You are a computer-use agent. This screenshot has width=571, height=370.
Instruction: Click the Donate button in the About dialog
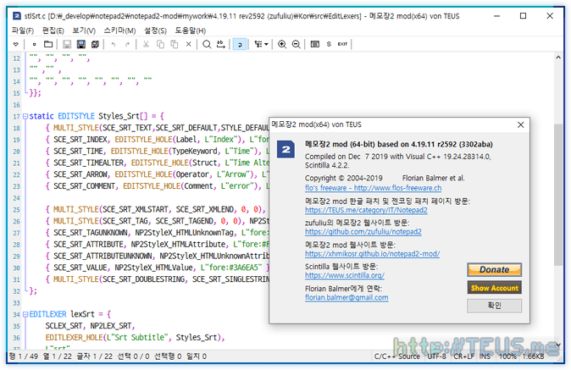[494, 269]
